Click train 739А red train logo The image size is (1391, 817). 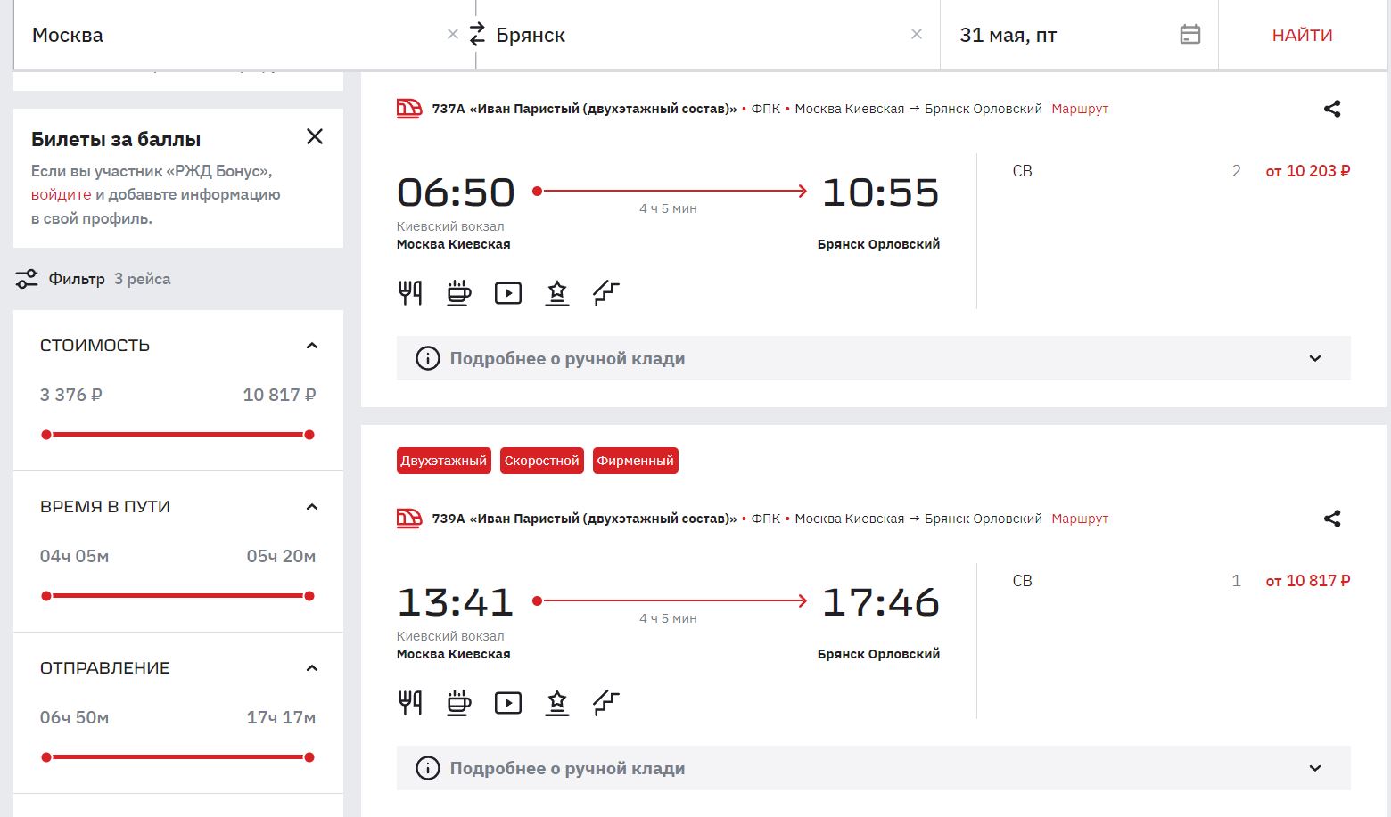tap(409, 519)
